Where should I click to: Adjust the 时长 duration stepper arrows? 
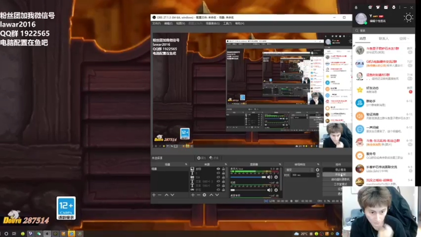pos(318,175)
